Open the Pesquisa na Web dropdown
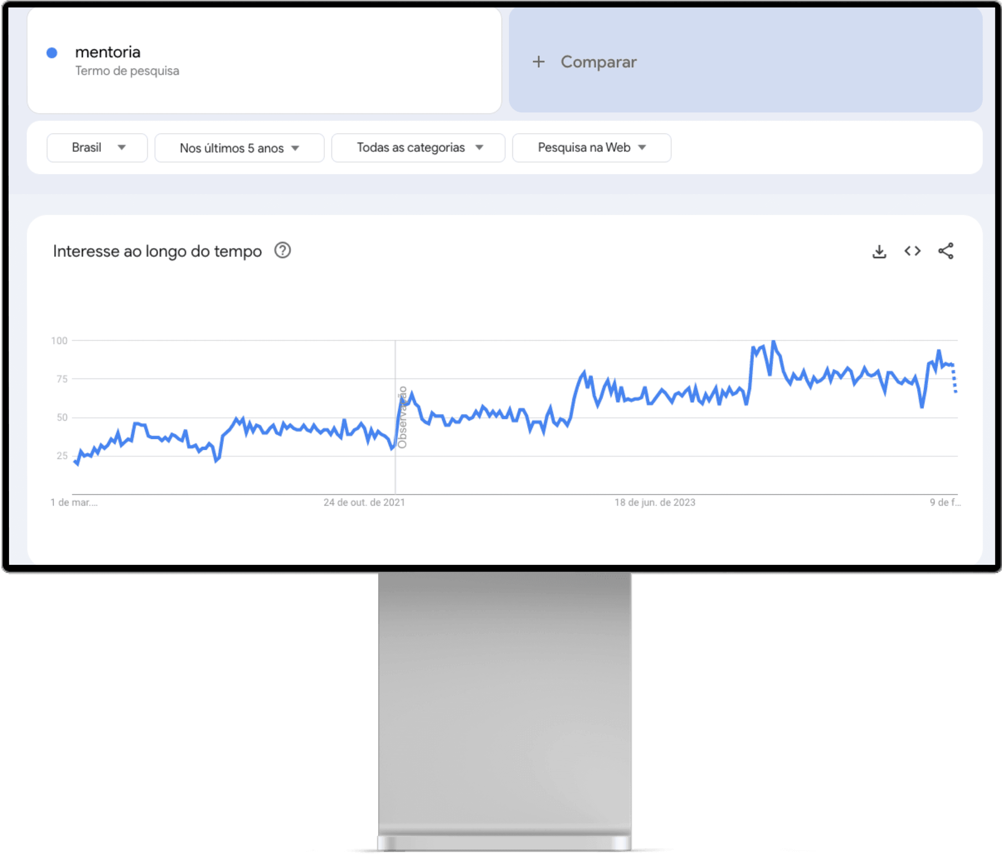The height and width of the screenshot is (858, 1002). pyautogui.click(x=592, y=148)
